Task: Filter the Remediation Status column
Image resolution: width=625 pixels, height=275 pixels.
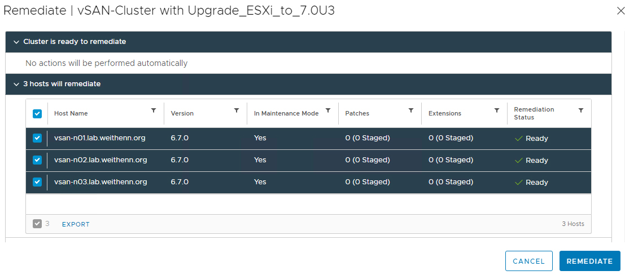Action: pyautogui.click(x=581, y=110)
